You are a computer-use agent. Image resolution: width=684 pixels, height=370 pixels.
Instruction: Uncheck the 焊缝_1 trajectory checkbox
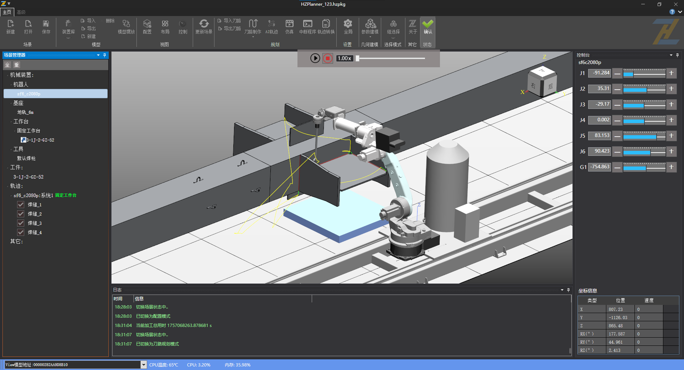point(21,205)
